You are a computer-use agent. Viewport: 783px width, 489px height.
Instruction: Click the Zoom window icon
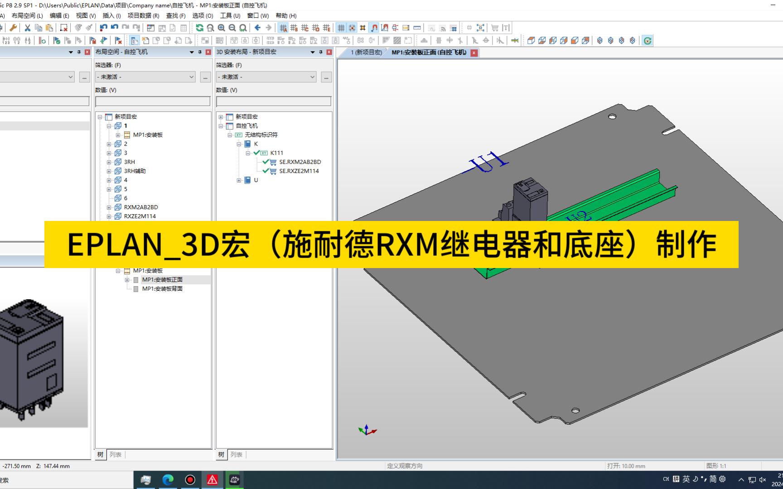210,28
